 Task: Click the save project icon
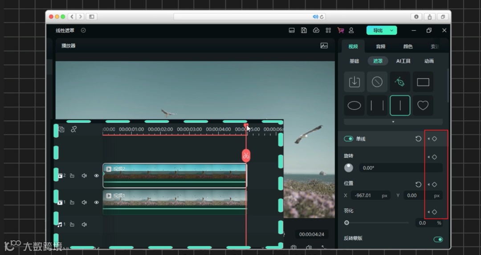[x=304, y=30]
